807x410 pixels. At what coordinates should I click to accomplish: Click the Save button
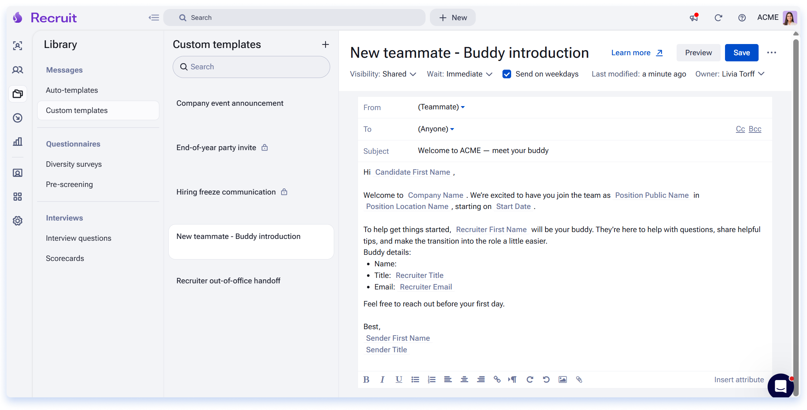tap(742, 53)
